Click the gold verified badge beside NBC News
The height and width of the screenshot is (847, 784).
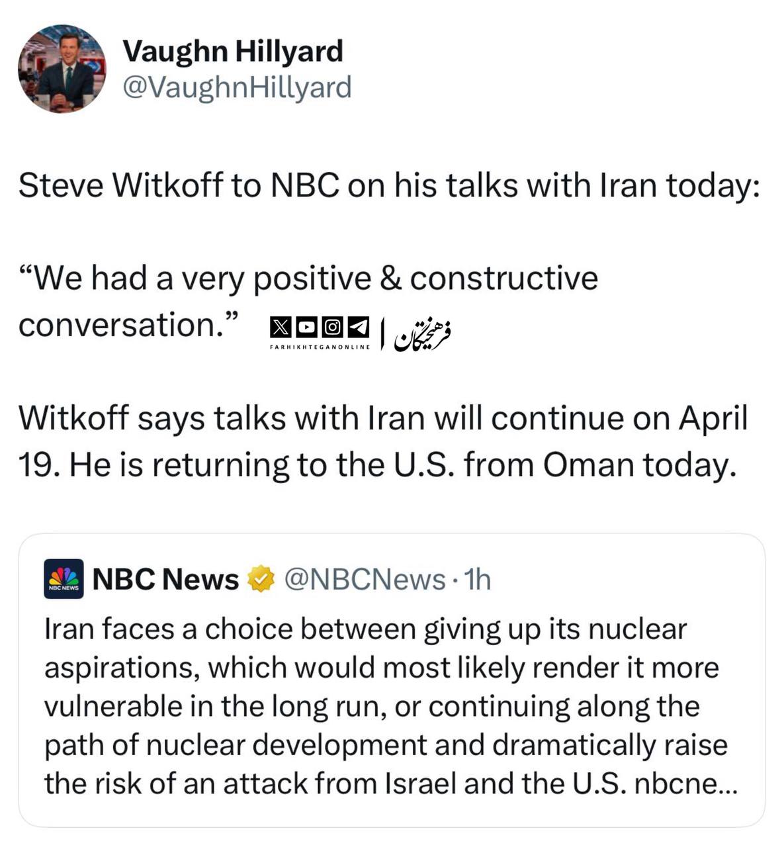point(261,579)
